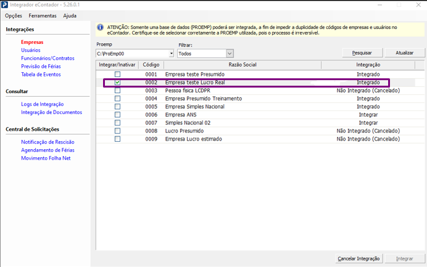
Task: Expand the Proemp path dropdown
Action: pos(171,54)
